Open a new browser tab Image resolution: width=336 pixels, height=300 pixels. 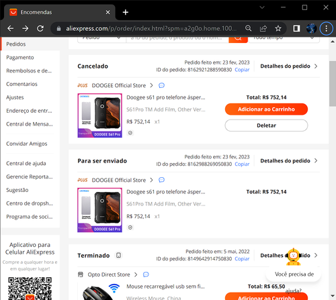126,12
